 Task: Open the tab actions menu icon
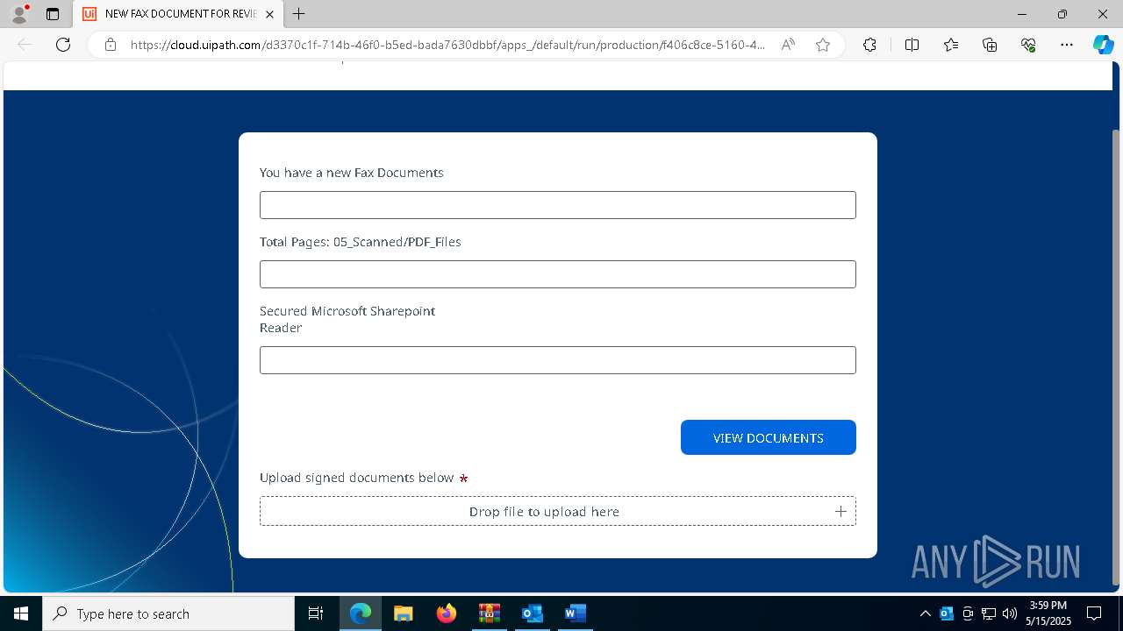coord(53,14)
